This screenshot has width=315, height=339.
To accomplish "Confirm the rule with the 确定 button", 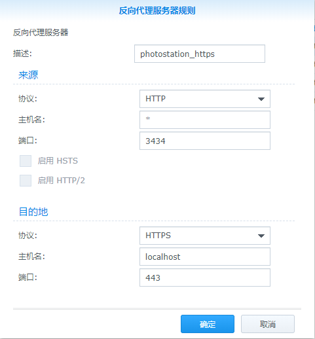I will click(208, 324).
